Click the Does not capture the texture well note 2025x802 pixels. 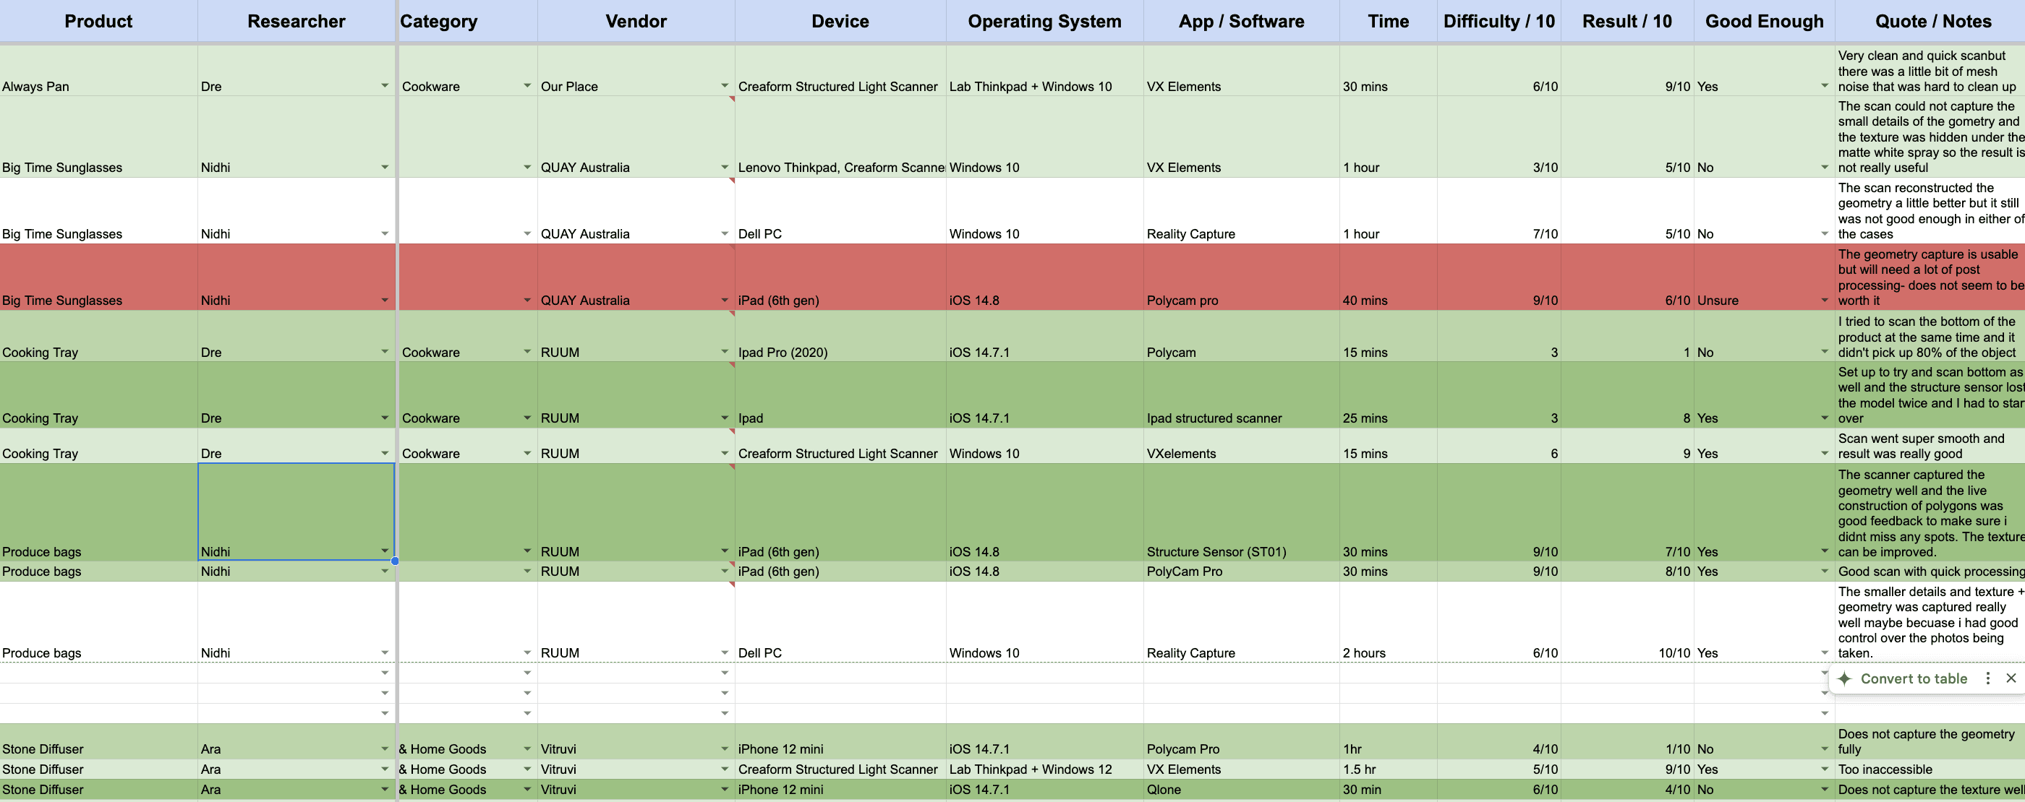(1930, 789)
